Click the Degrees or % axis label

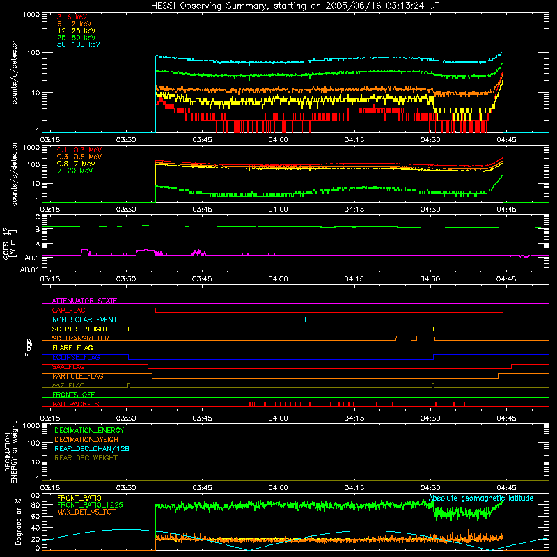pyautogui.click(x=18, y=521)
